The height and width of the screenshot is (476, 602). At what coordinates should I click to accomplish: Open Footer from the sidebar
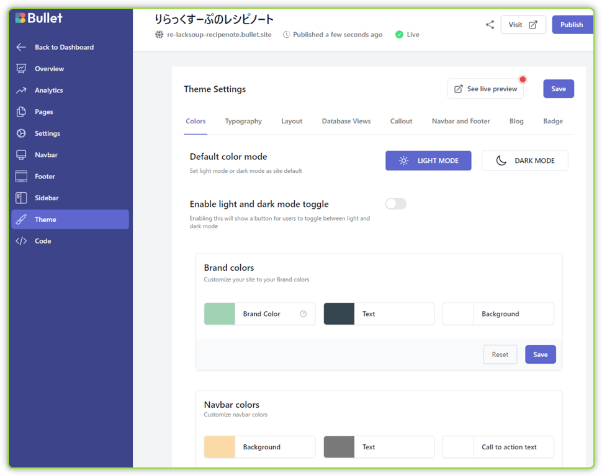click(x=70, y=177)
